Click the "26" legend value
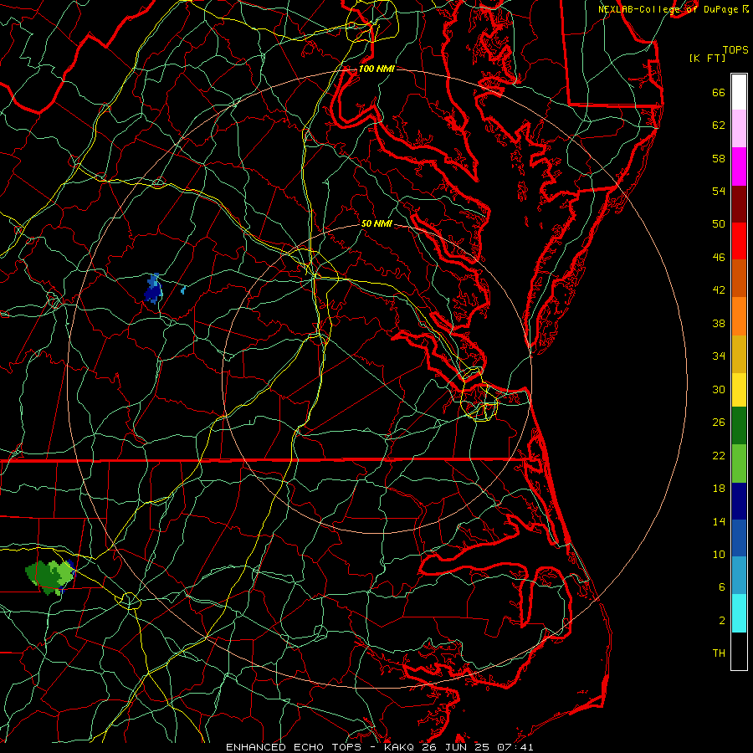Viewport: 753px width, 753px height. 719,423
